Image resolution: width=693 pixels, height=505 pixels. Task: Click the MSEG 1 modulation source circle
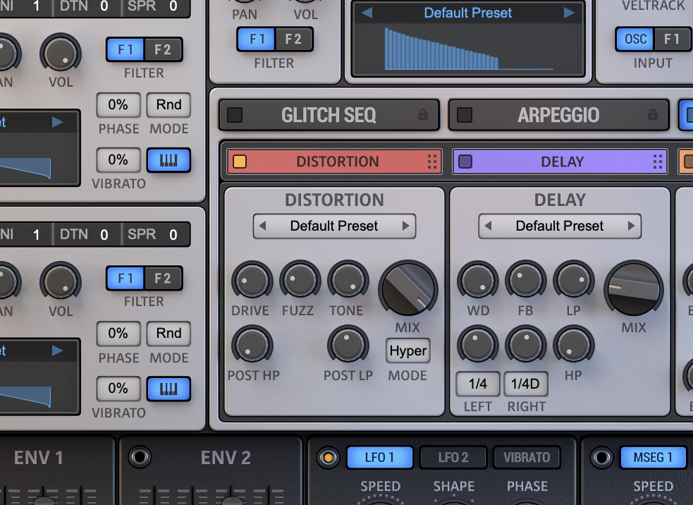point(601,458)
